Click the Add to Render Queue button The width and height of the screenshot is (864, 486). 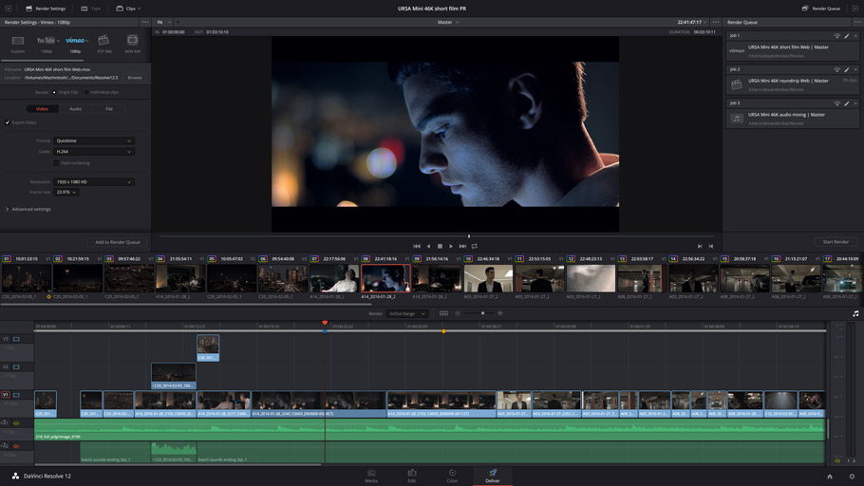coord(117,242)
